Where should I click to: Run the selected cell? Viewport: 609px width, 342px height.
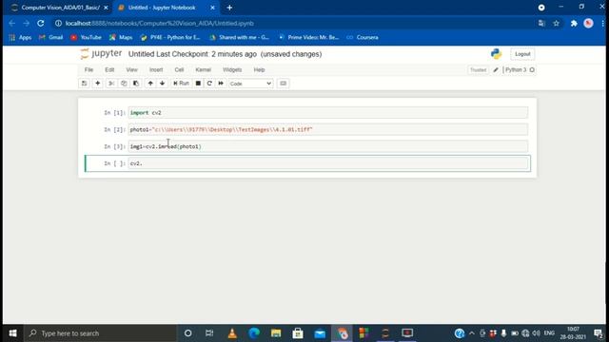coord(181,84)
